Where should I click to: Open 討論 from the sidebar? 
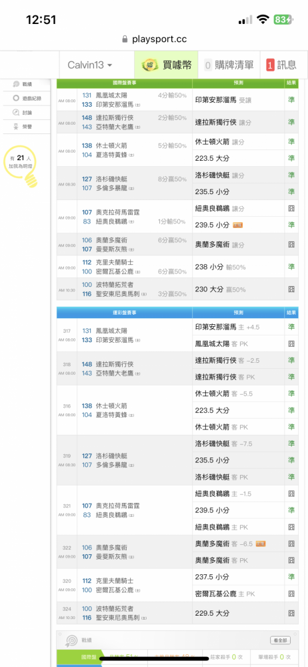[x=27, y=113]
